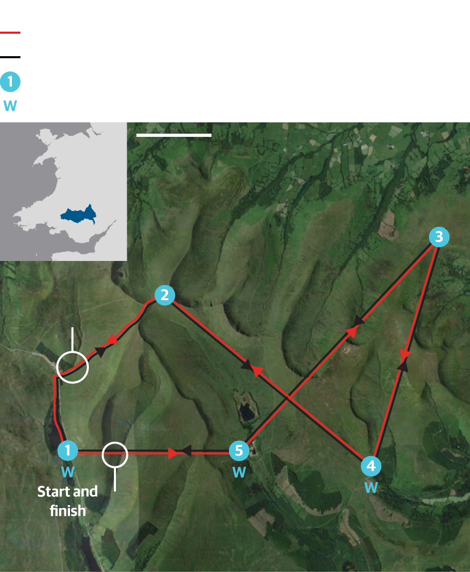
Task: Click waypoint marker 4 on the route
Action: tap(371, 466)
